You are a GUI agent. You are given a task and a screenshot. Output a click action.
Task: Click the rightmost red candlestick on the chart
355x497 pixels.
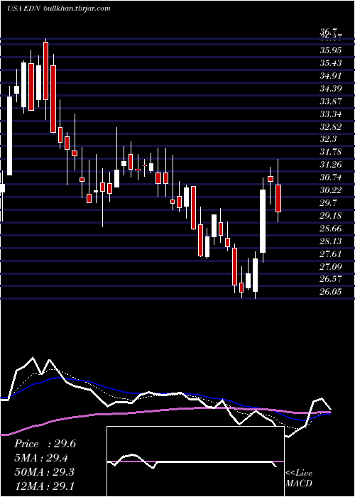(278, 198)
